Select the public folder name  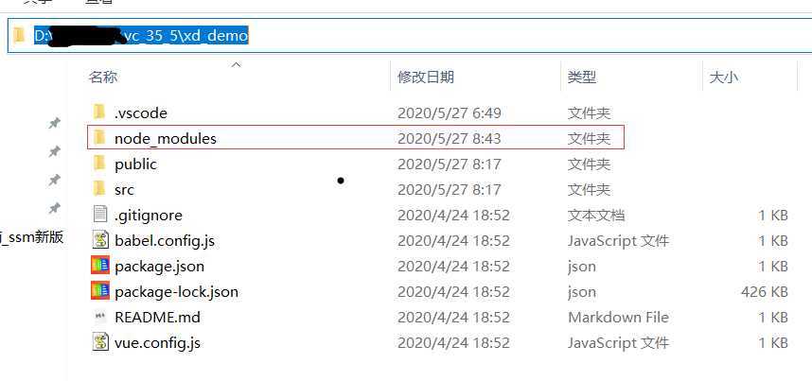point(135,165)
